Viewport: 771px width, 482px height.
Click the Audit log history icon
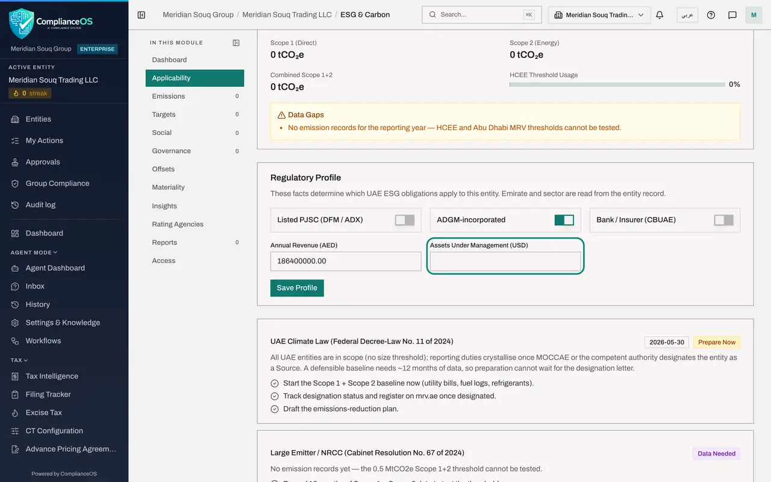[15, 205]
